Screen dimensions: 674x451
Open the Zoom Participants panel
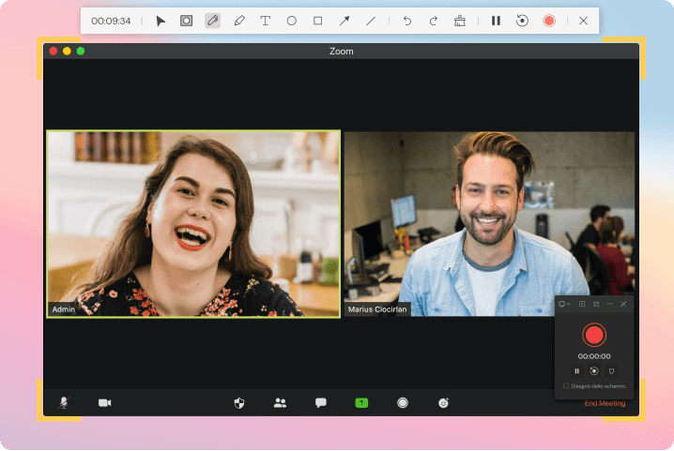280,402
